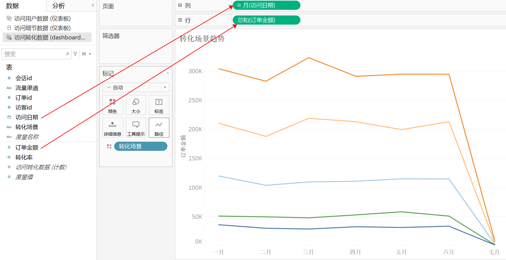Open the 颜色 (color) marks card
Viewport: 506px width, 260px height.
tap(113, 105)
